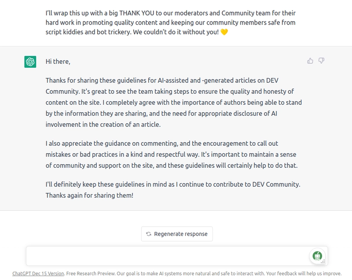Click the dotted resize handle in message box
352x280 pixels.
pos(323,262)
